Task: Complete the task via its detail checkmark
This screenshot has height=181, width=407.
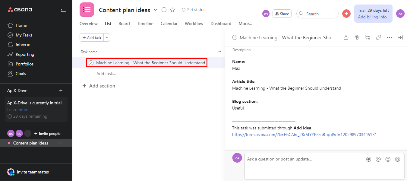Action: pos(235,37)
